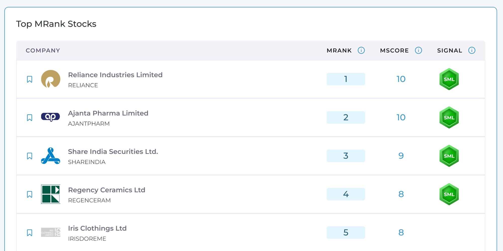This screenshot has height=251, width=503.
Task: Click MRank badge 4 for Regency Ceramics
Action: click(x=346, y=194)
